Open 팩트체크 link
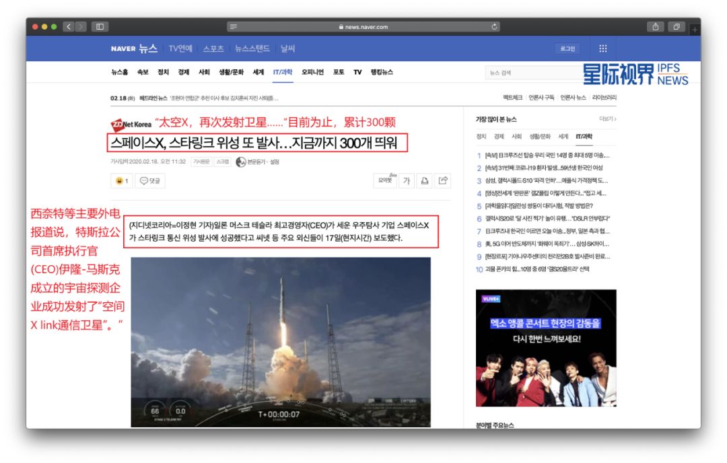Screen dimensions: 727x463 coord(512,98)
